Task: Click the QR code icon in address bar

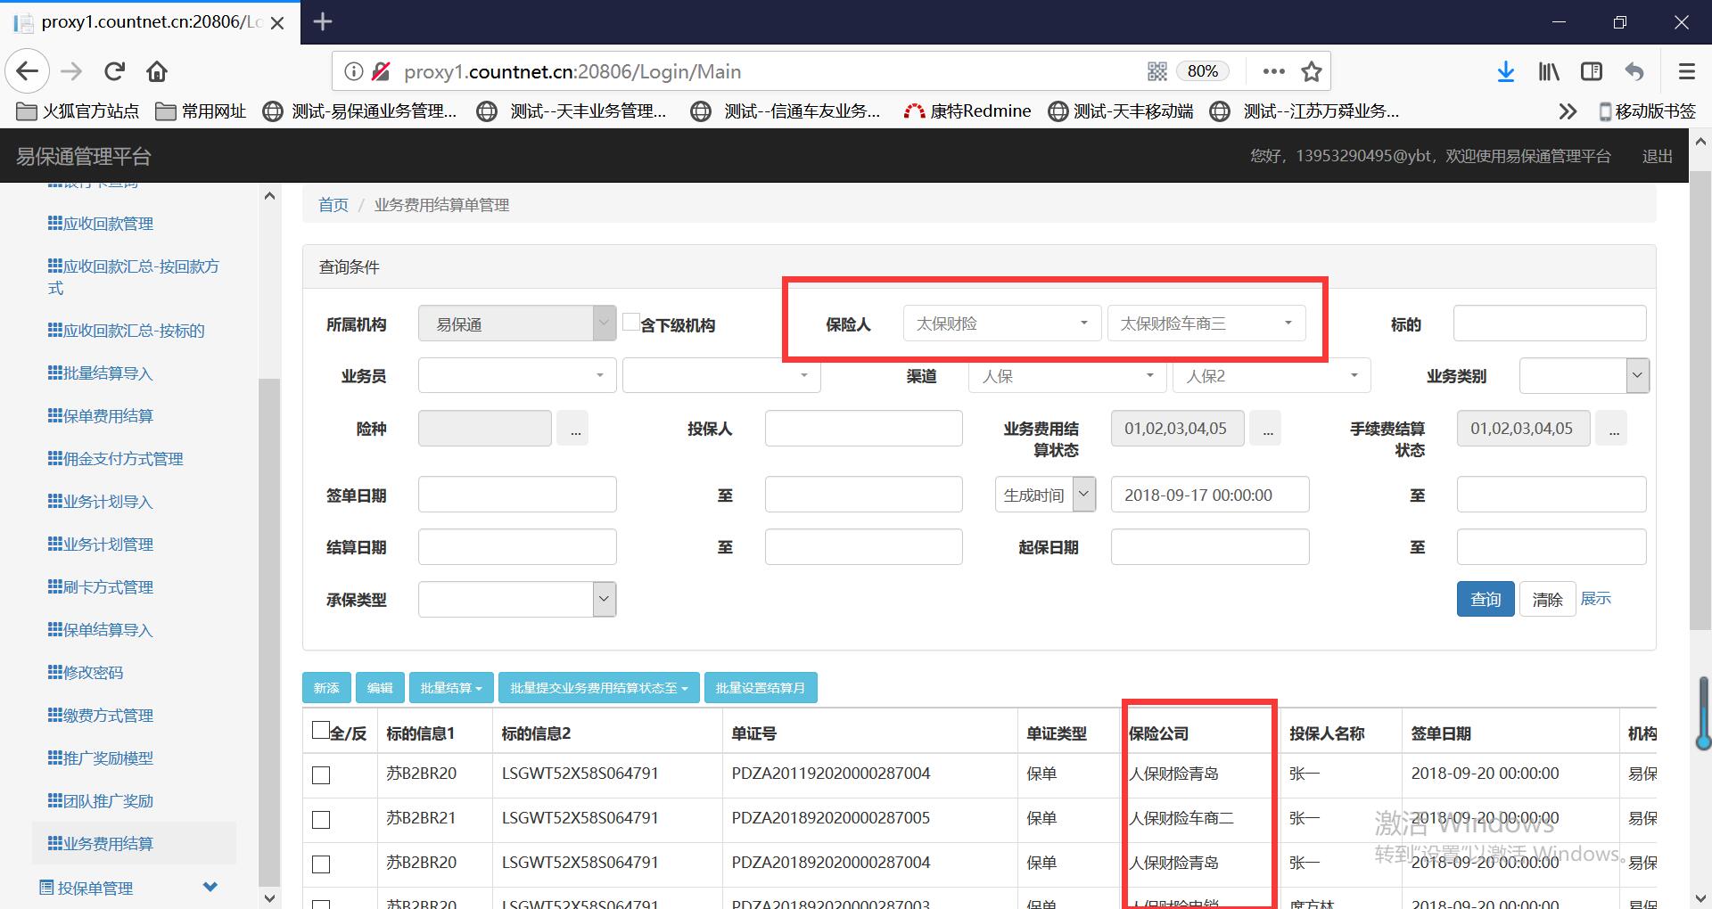Action: tap(1157, 71)
